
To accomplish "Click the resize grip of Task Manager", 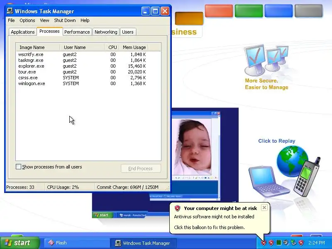I will tap(168, 188).
